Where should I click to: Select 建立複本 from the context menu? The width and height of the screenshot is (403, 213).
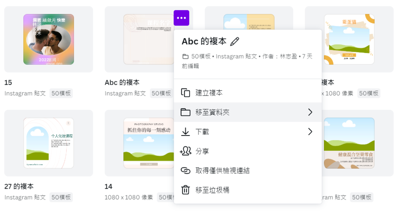click(x=209, y=93)
